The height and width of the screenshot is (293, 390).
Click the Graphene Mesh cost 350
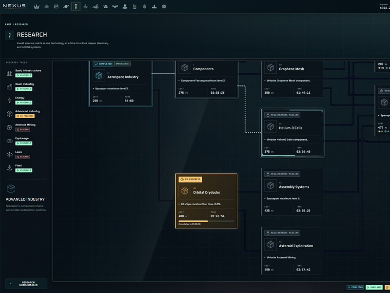click(x=267, y=93)
